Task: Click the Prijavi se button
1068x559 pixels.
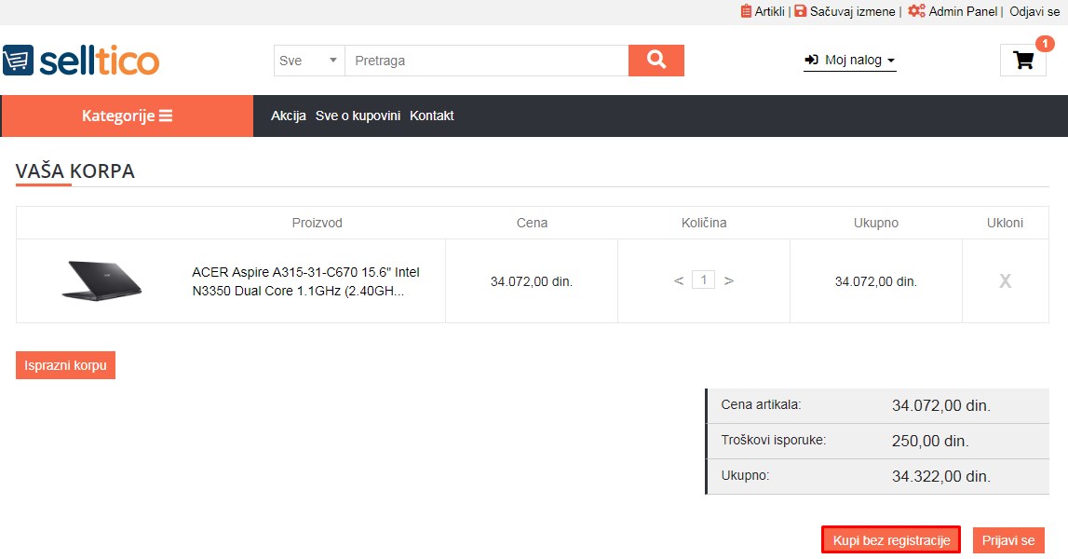Action: (1008, 540)
